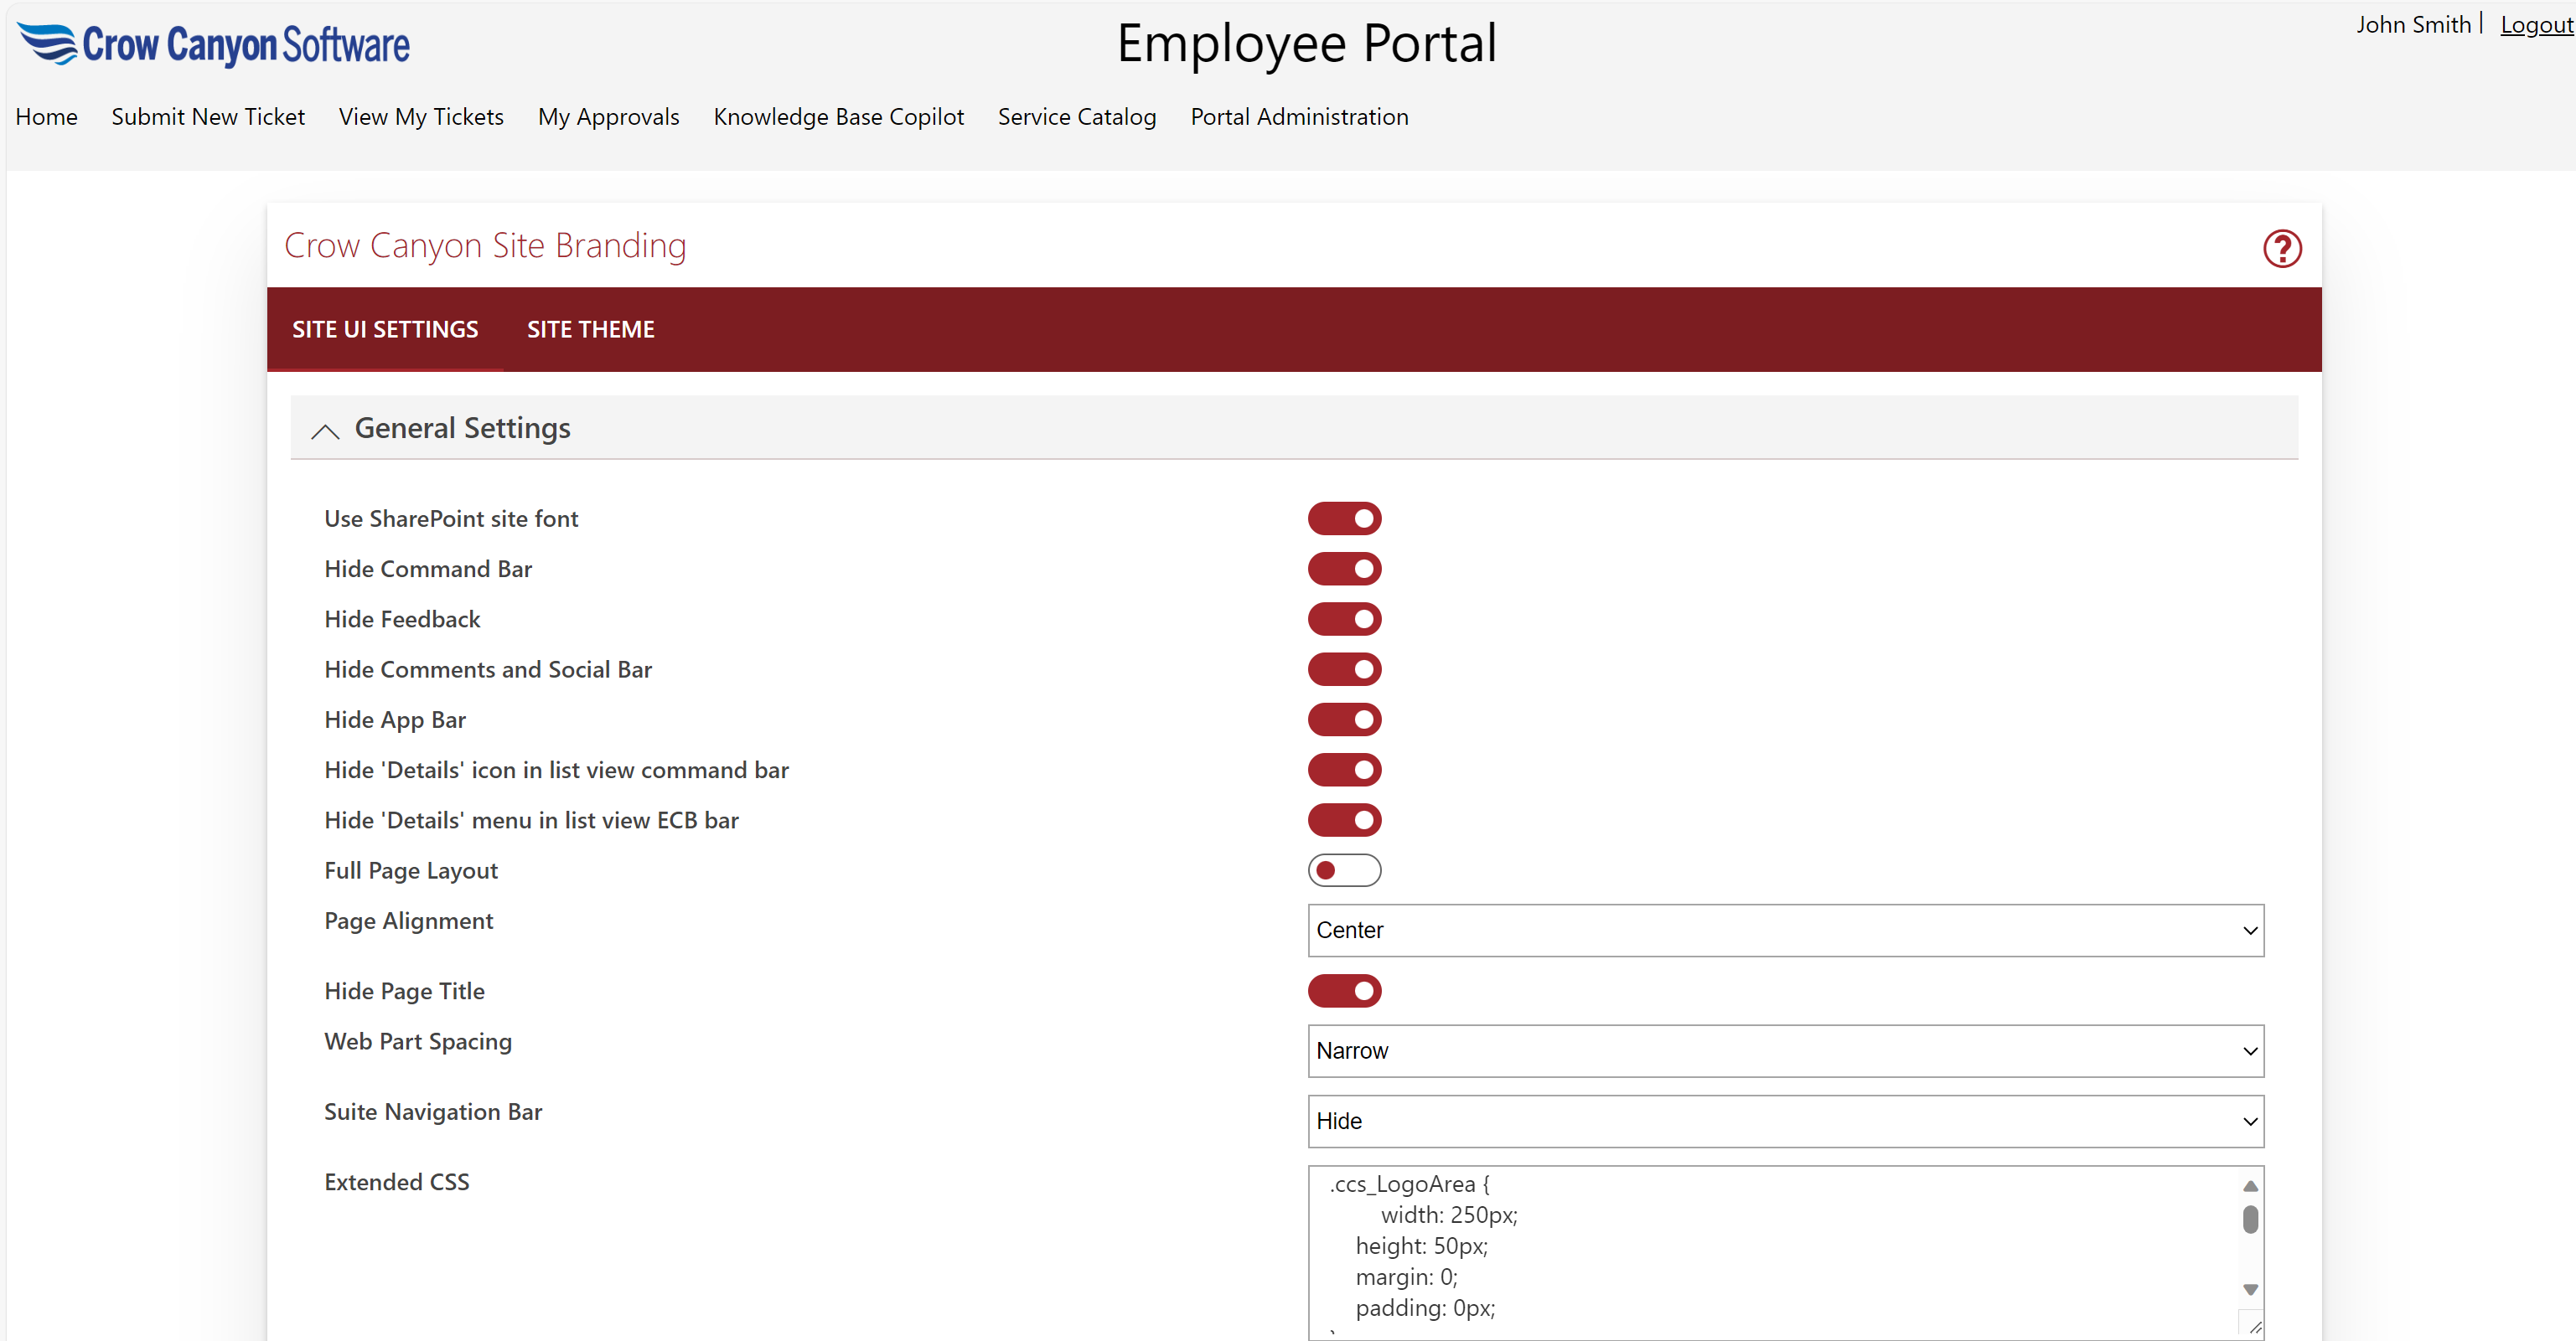2576x1341 pixels.
Task: Click the red help question mark icon
Action: [2281, 249]
